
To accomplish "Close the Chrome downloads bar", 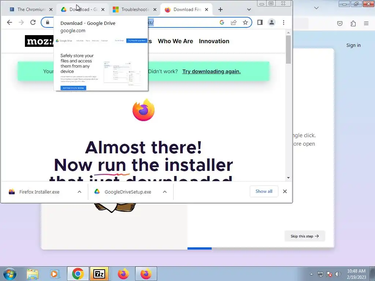I will pyautogui.click(x=285, y=191).
